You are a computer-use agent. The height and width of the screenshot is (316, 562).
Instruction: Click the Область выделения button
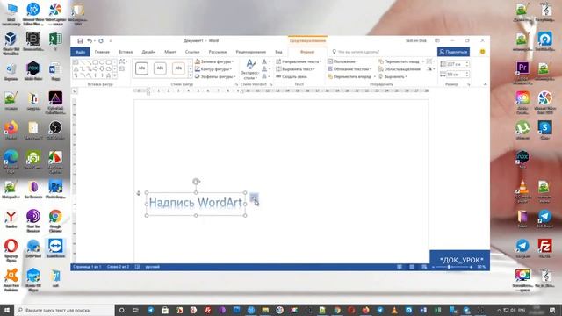coord(399,68)
